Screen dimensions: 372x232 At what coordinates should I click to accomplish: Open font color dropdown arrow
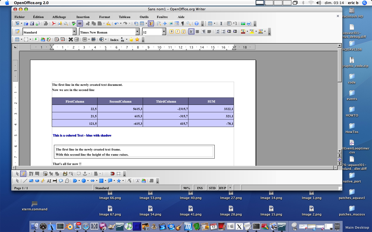tap(247, 32)
